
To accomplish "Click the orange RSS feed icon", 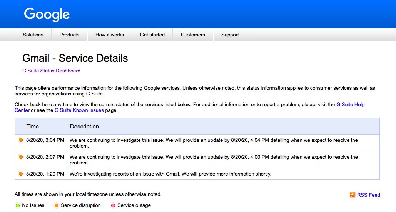I will pos(353,195).
